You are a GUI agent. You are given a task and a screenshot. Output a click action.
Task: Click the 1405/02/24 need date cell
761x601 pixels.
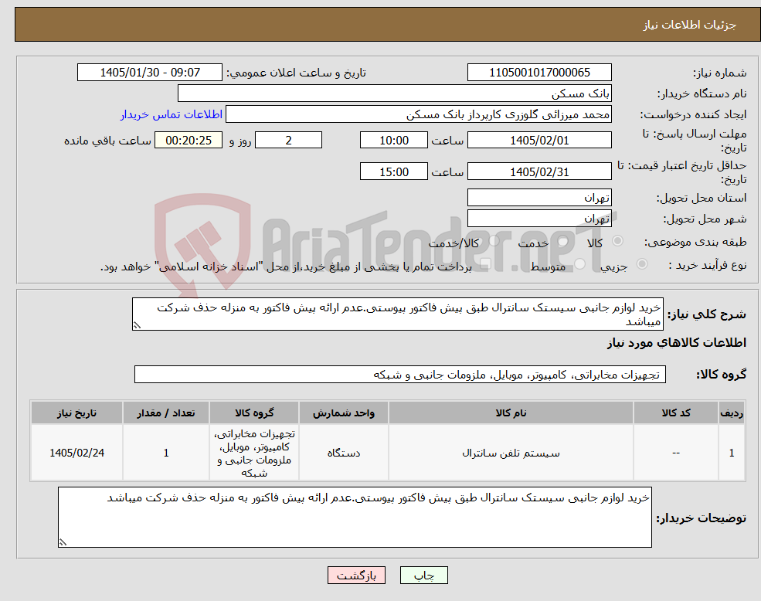click(76, 453)
